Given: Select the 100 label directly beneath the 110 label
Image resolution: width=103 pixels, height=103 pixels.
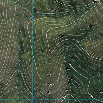Looking at the screenshot, I should click(50, 85).
